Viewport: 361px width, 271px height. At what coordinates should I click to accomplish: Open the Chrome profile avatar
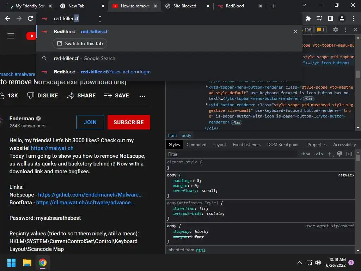tap(342, 18)
